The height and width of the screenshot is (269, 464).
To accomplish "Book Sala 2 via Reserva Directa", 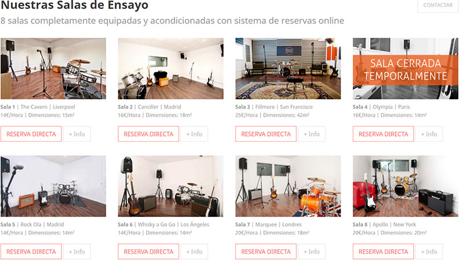I will point(148,134).
